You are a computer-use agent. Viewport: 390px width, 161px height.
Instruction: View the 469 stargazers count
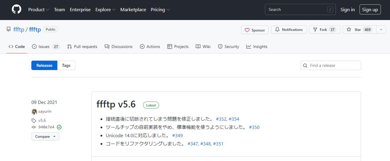tap(367, 29)
